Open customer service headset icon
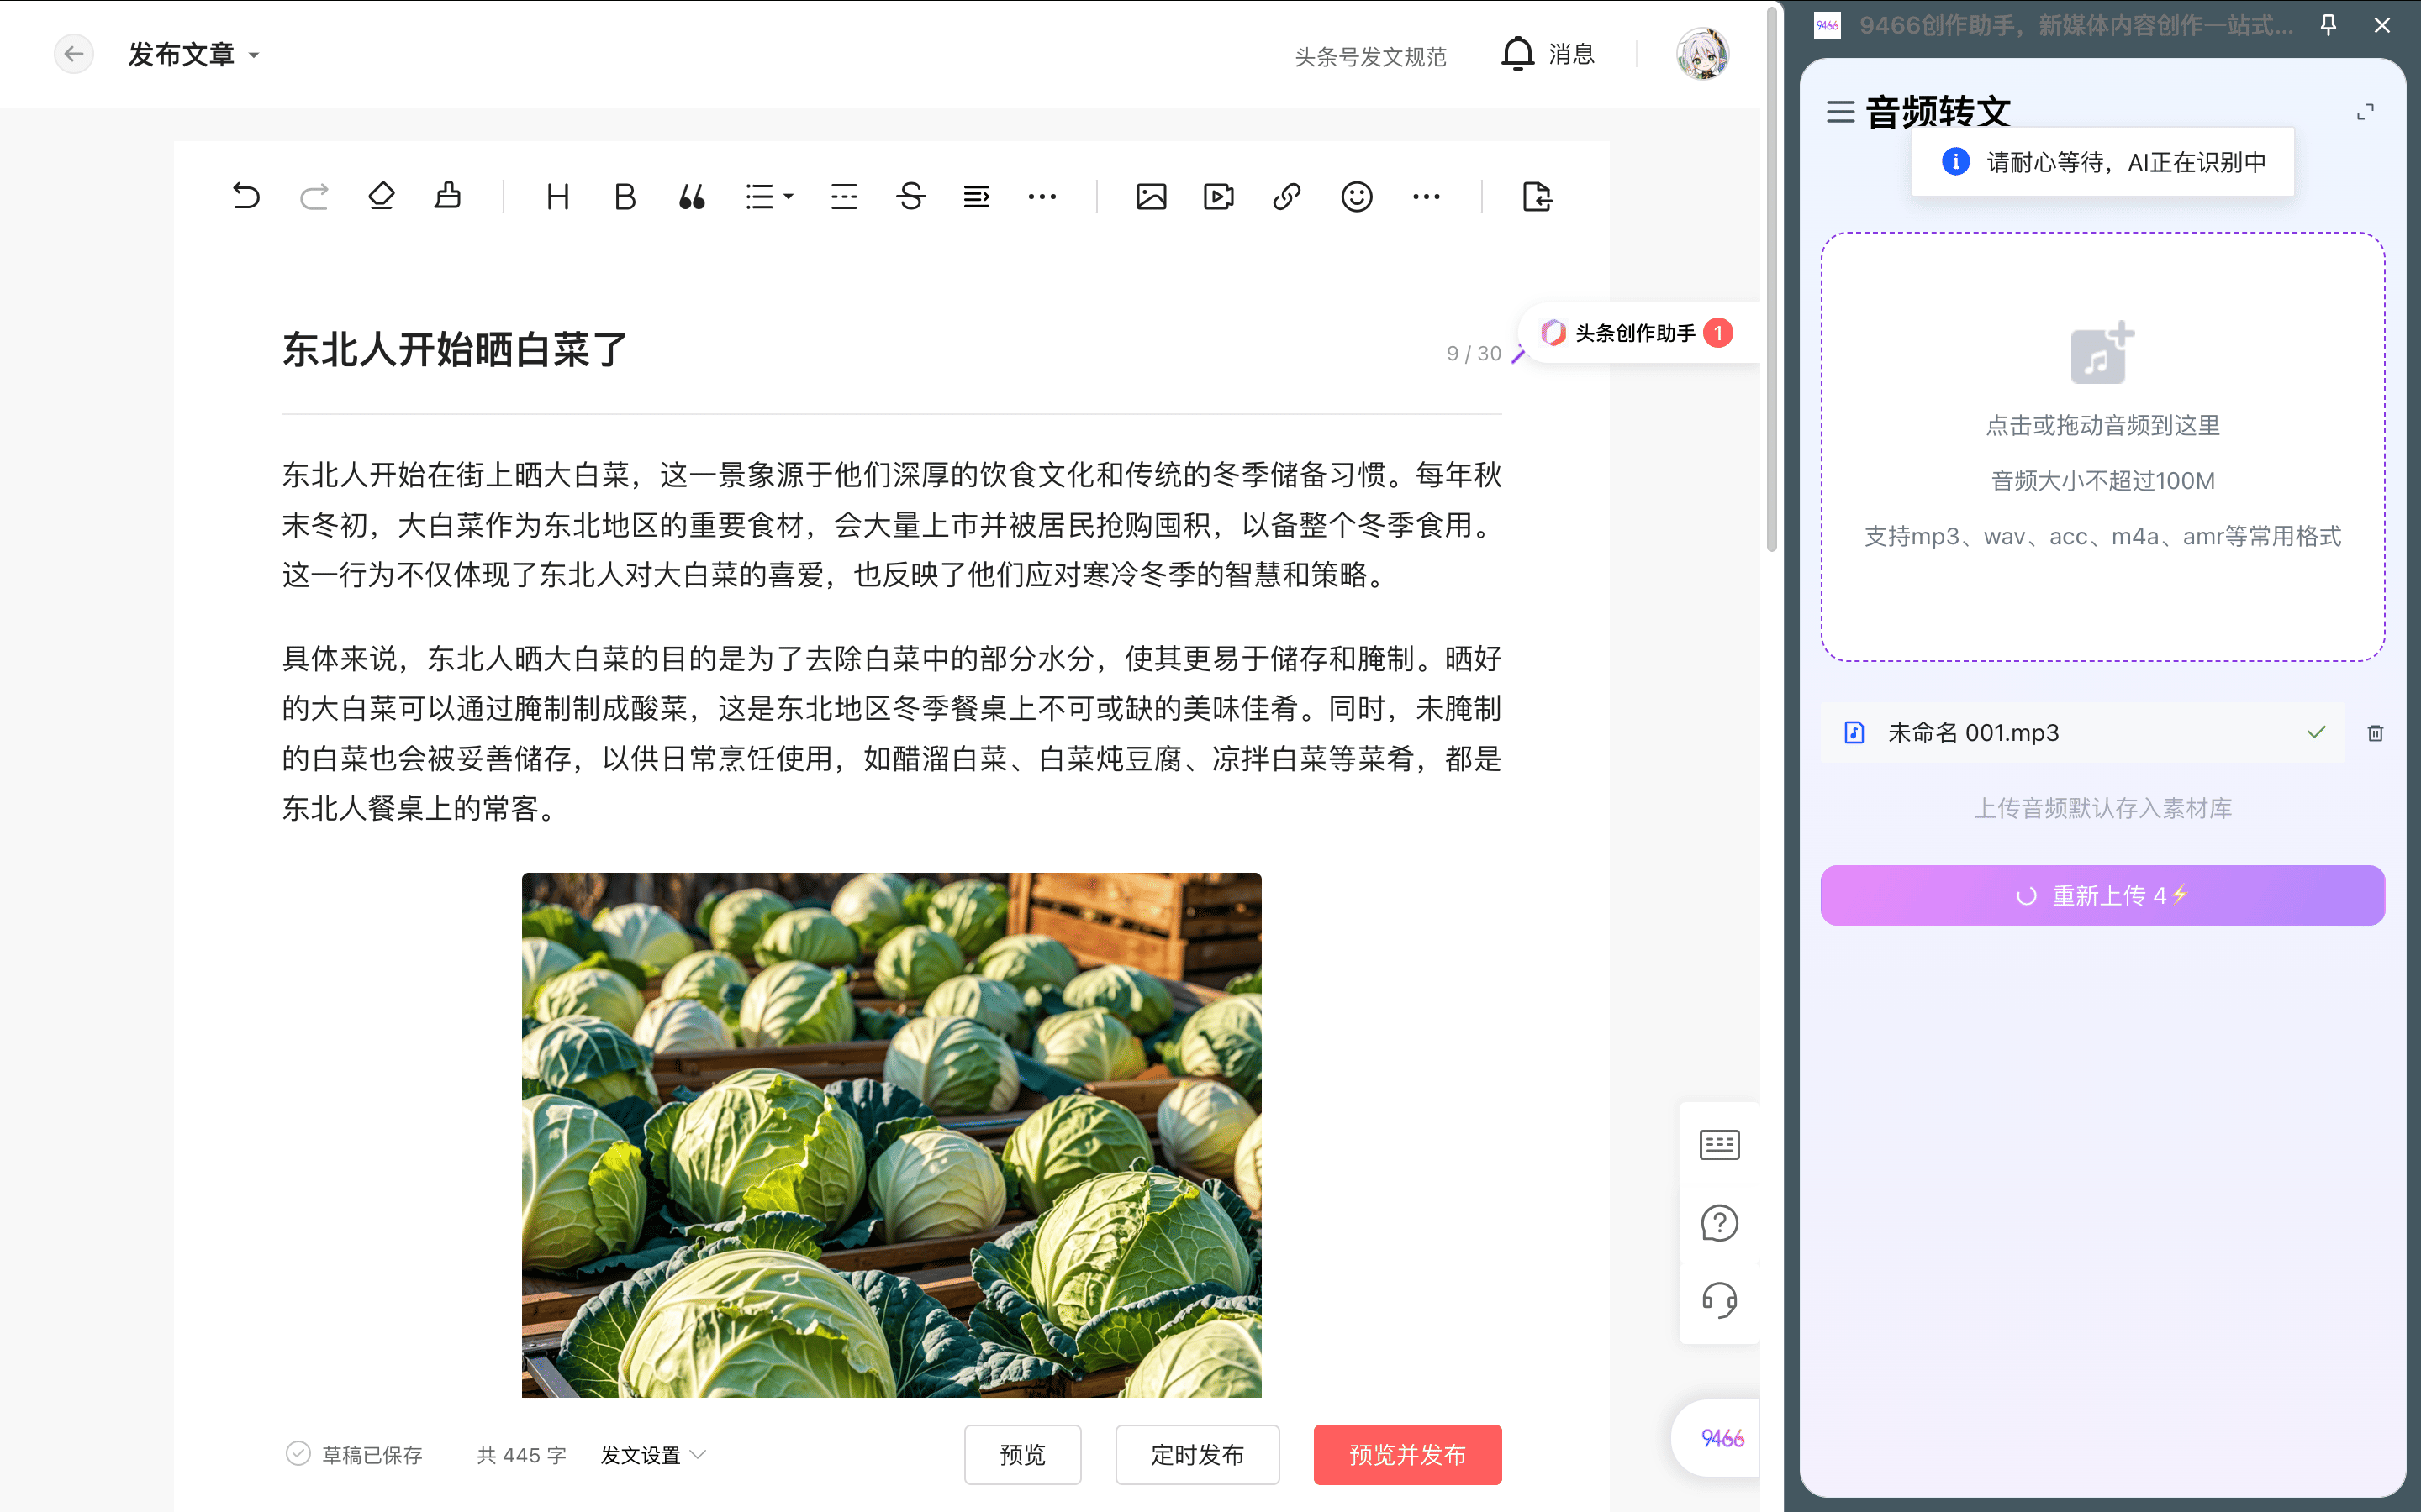Viewport: 2421px width, 1512px height. click(1720, 1300)
